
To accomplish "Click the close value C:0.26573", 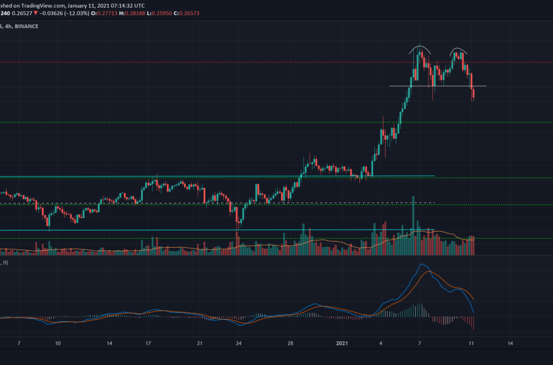I will click(186, 13).
